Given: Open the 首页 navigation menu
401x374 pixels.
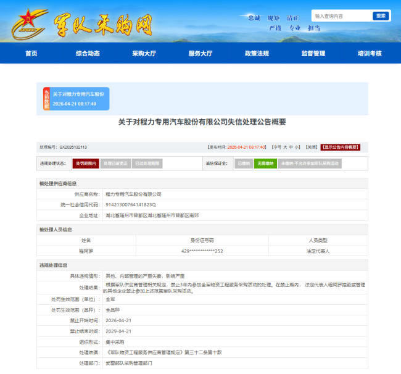Looking at the screenshot, I should pyautogui.click(x=31, y=54).
